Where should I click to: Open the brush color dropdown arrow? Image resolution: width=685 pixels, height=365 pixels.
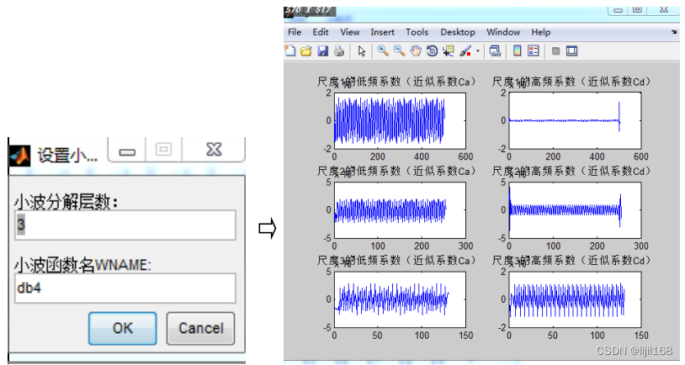[x=477, y=51]
